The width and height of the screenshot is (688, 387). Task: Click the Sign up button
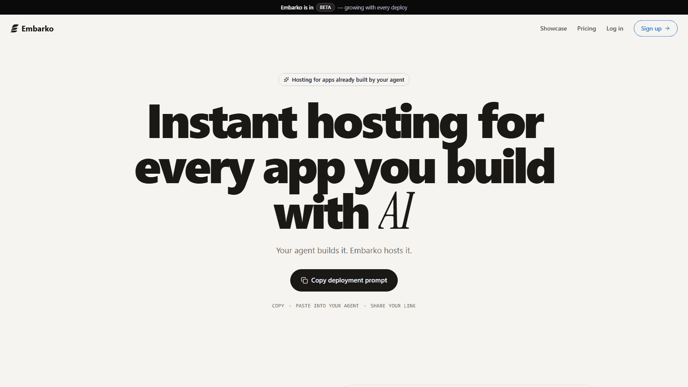[655, 28]
